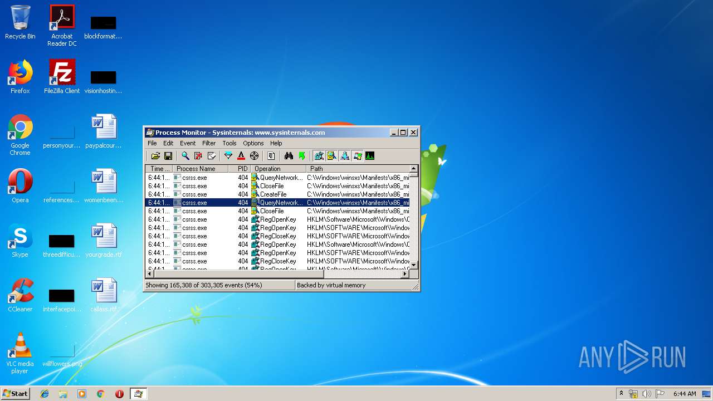
Task: Select the CreateFile event row
Action: (x=277, y=194)
